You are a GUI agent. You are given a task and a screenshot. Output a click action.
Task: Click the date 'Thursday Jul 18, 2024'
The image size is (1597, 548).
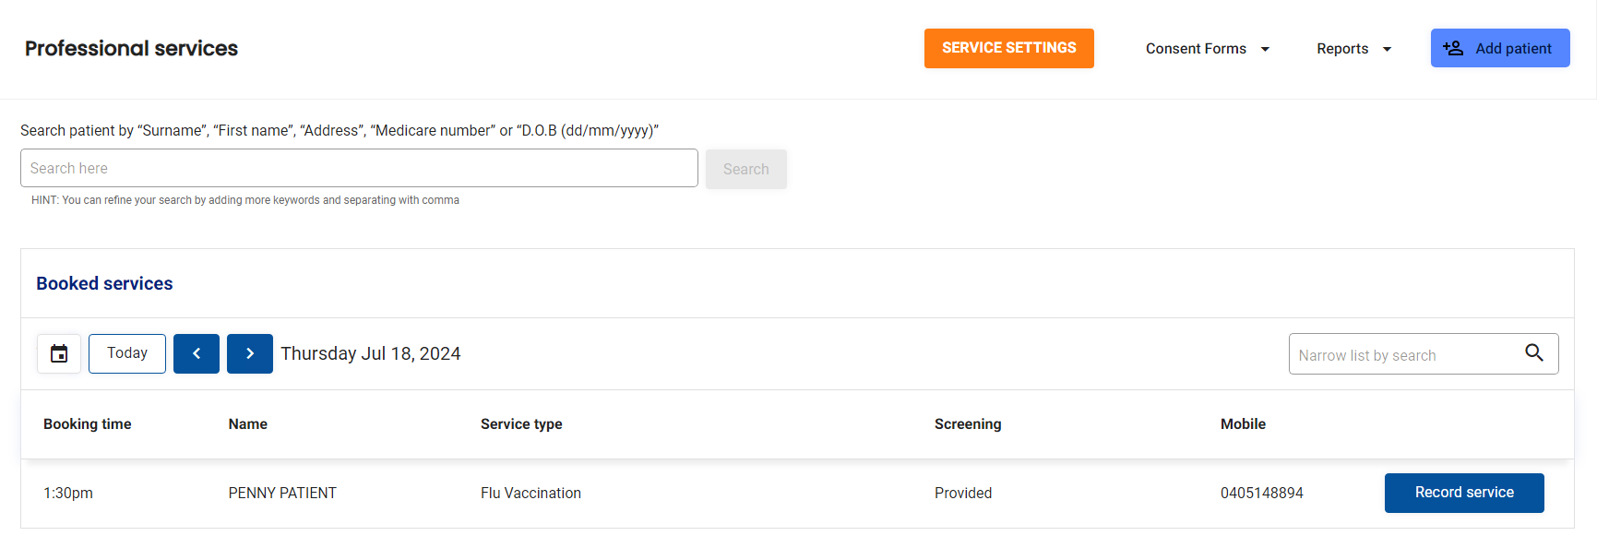[x=370, y=353]
